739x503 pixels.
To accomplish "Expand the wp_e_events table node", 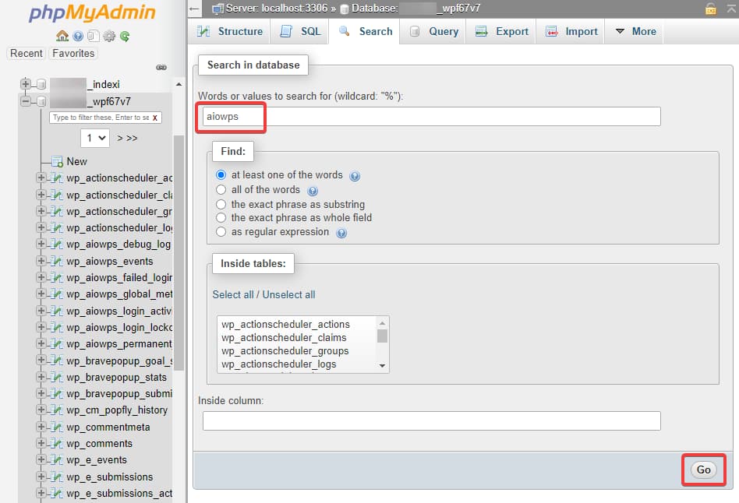I will 41,459.
